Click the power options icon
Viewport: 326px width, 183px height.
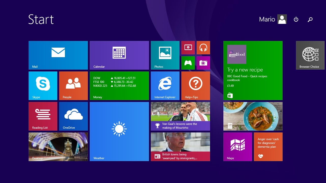pyautogui.click(x=296, y=19)
